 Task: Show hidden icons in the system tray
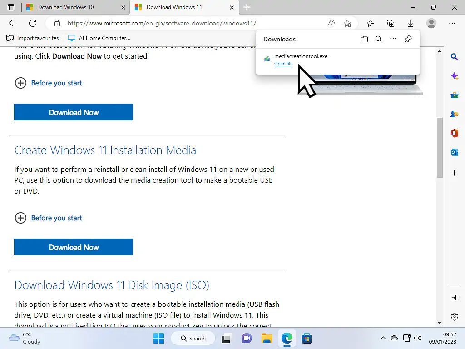click(383, 338)
